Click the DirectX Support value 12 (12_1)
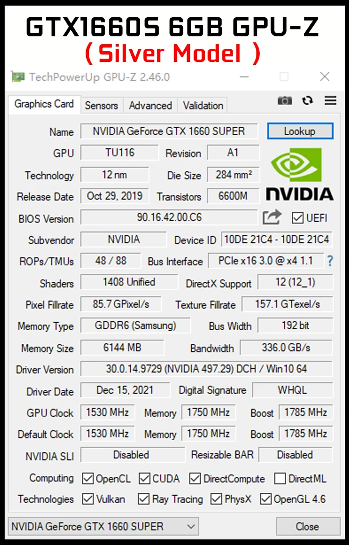 (295, 282)
